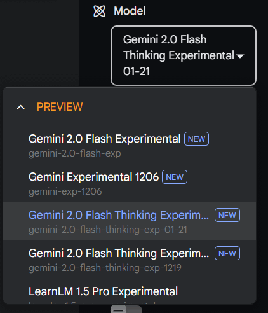Click the Model section label
The height and width of the screenshot is (313, 268).
pyautogui.click(x=130, y=11)
